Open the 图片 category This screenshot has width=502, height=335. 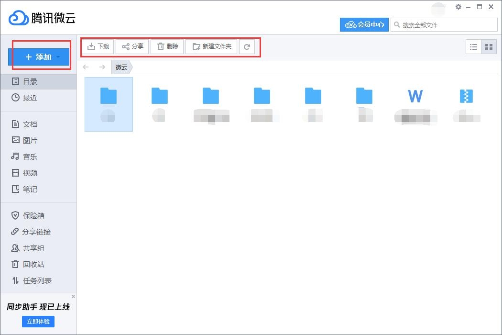tap(24, 140)
